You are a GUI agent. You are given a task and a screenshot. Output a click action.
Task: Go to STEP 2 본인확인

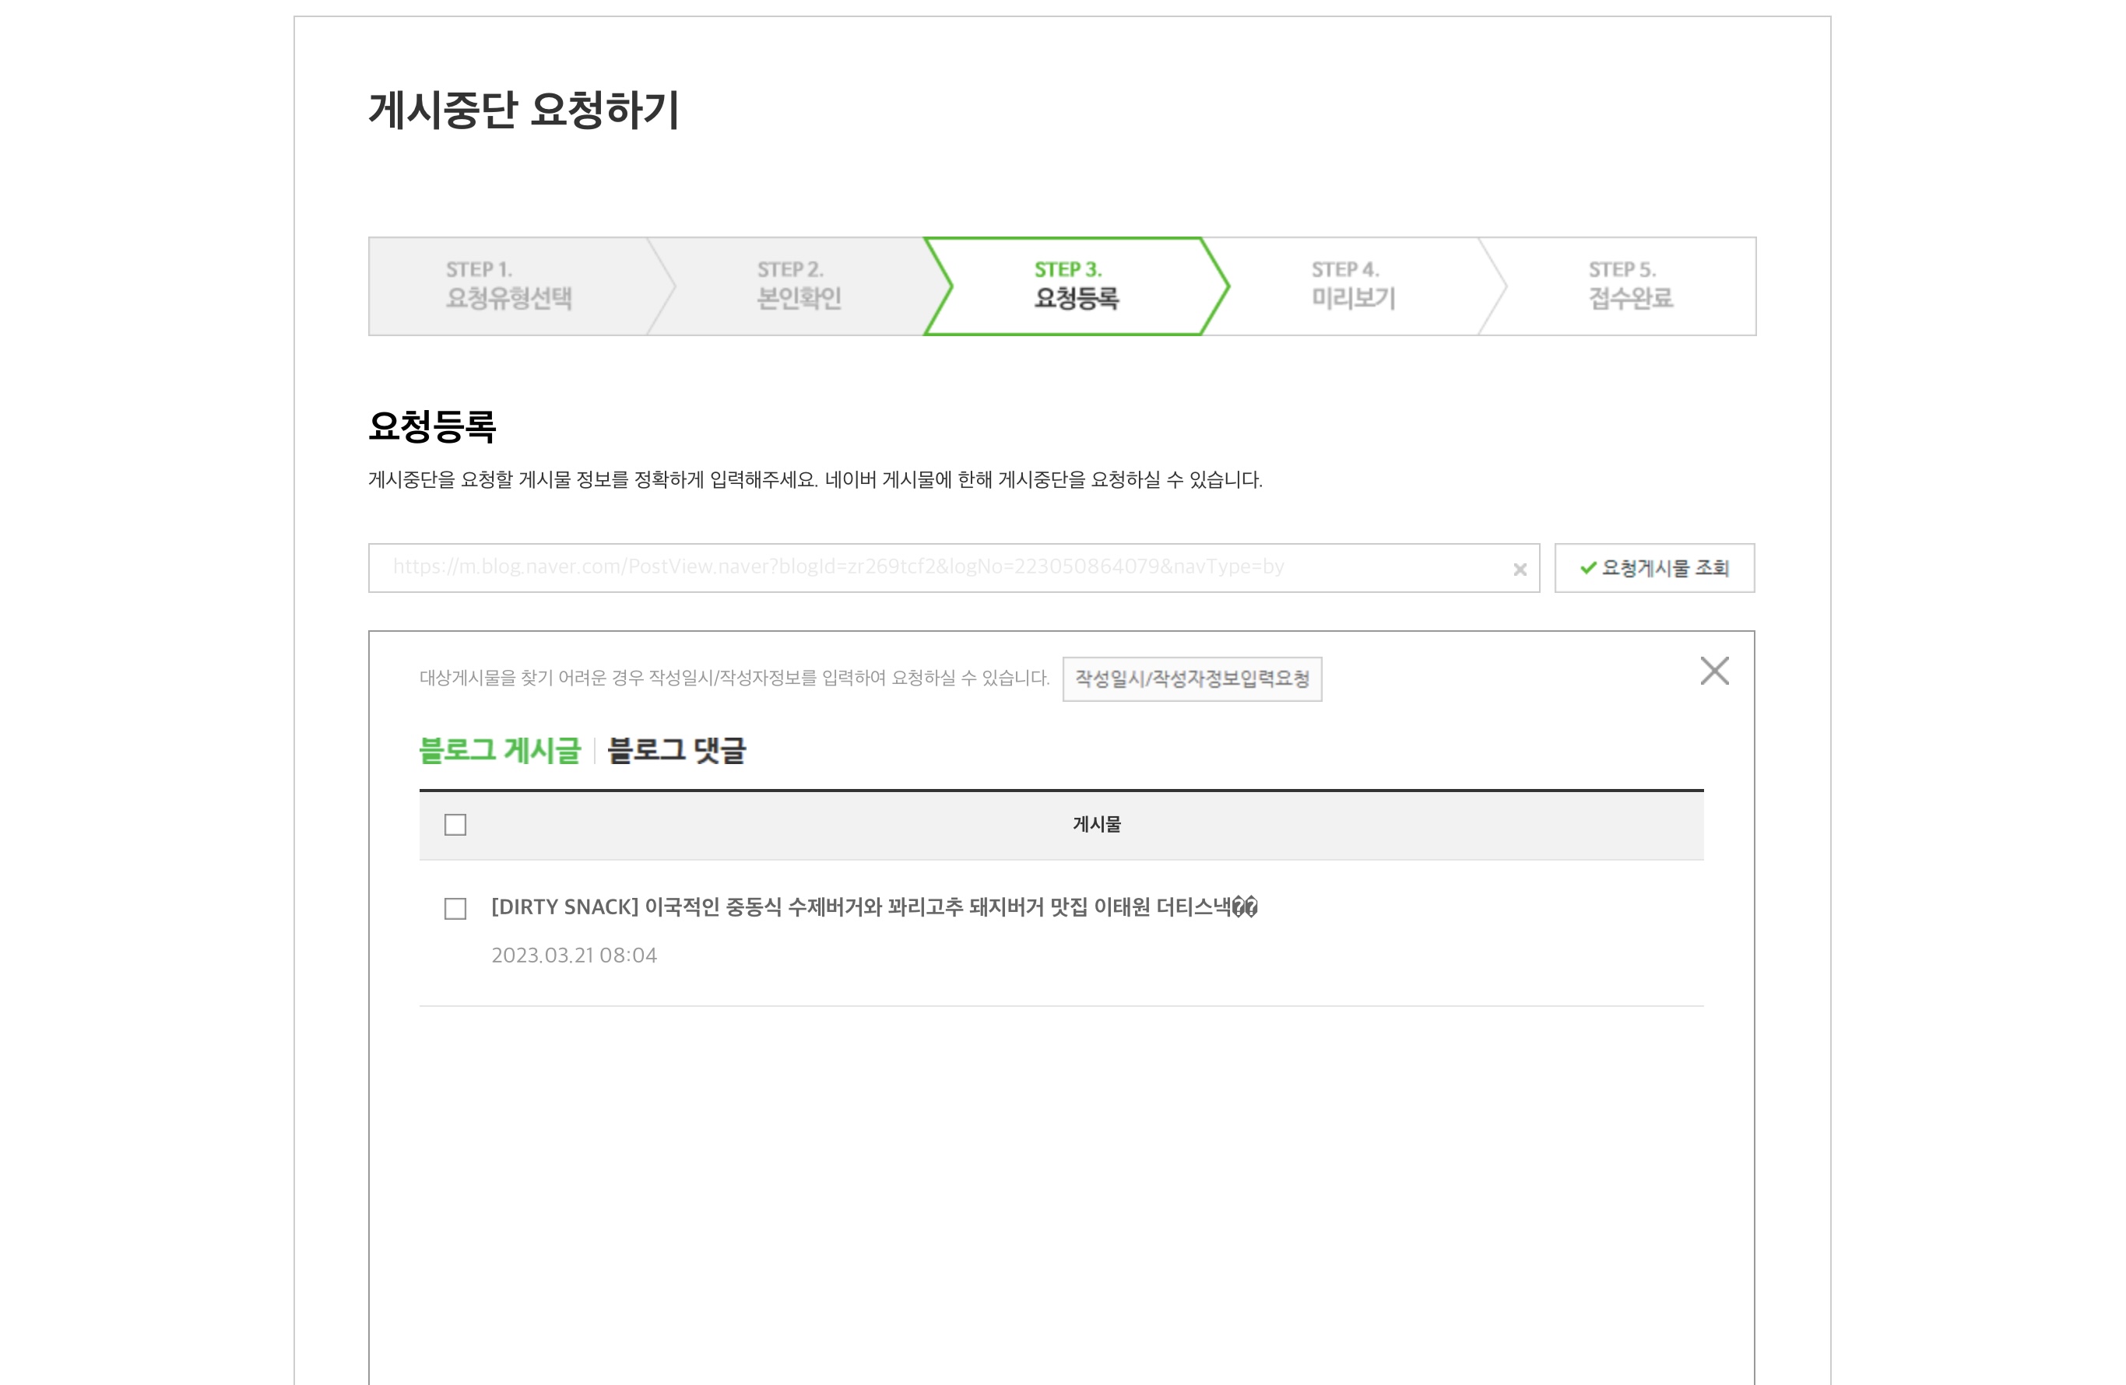tap(799, 286)
